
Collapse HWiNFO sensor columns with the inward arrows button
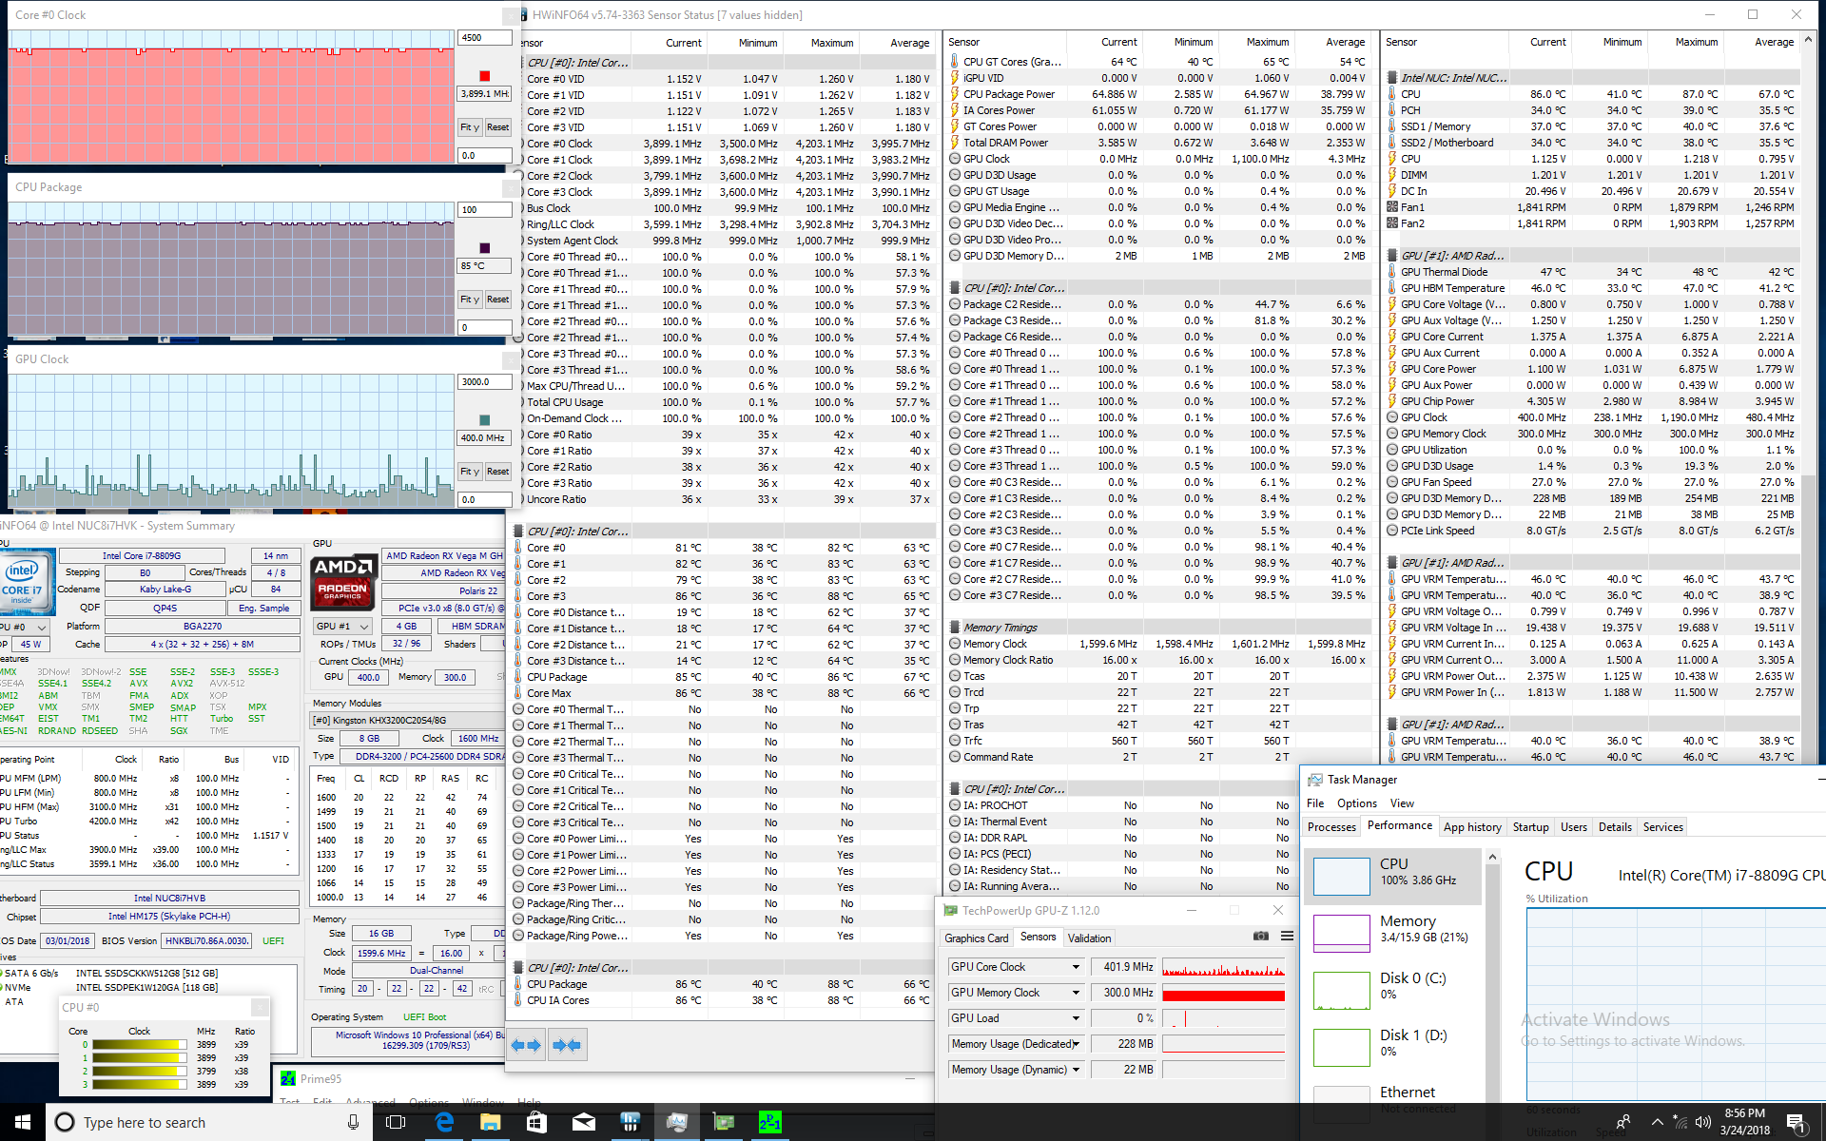[567, 1045]
